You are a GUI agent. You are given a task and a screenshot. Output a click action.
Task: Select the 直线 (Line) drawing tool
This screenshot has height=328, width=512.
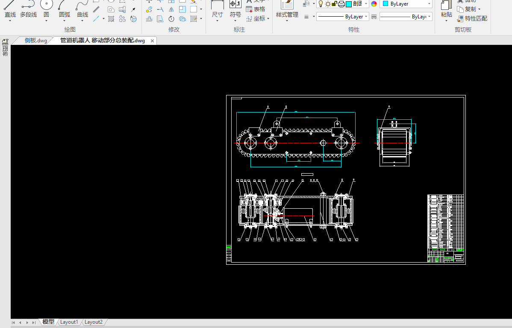coord(10,9)
